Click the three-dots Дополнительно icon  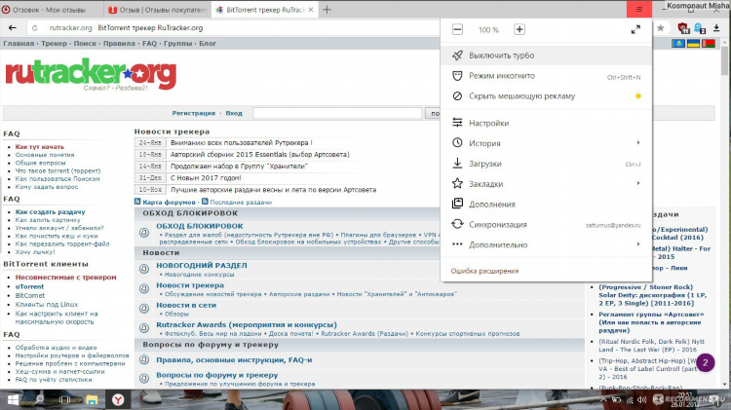click(x=457, y=244)
